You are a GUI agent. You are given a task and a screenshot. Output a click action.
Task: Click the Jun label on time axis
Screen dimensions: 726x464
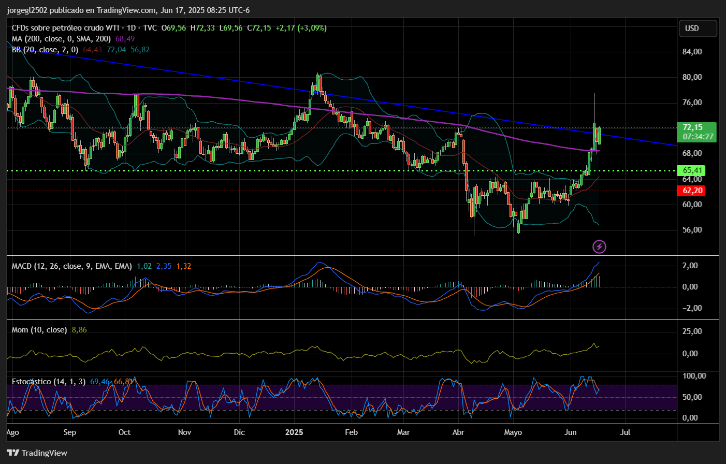(x=570, y=432)
